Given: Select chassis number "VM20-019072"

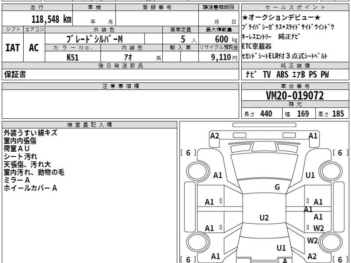Looking at the screenshot, I should pyautogui.click(x=295, y=95).
